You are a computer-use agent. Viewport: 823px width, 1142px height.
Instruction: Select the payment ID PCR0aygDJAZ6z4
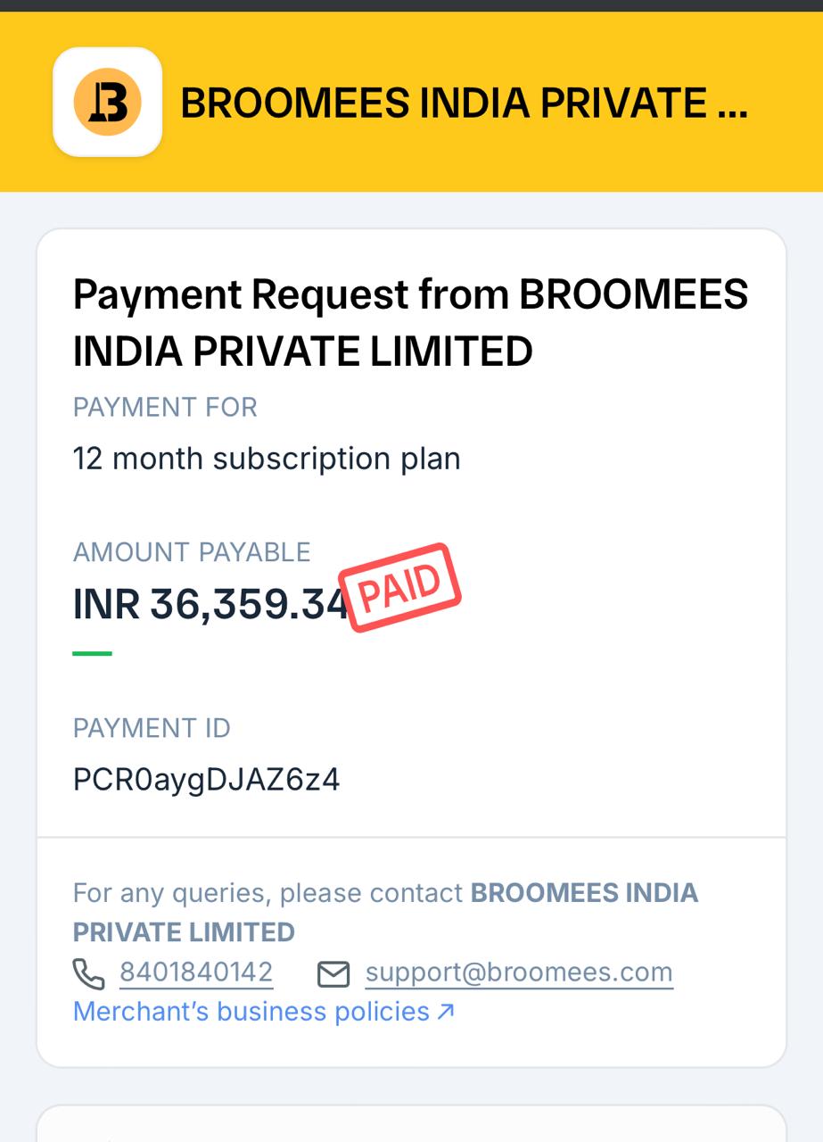coord(206,780)
